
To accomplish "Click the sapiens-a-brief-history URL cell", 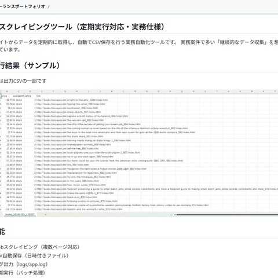I will tap(82, 116).
